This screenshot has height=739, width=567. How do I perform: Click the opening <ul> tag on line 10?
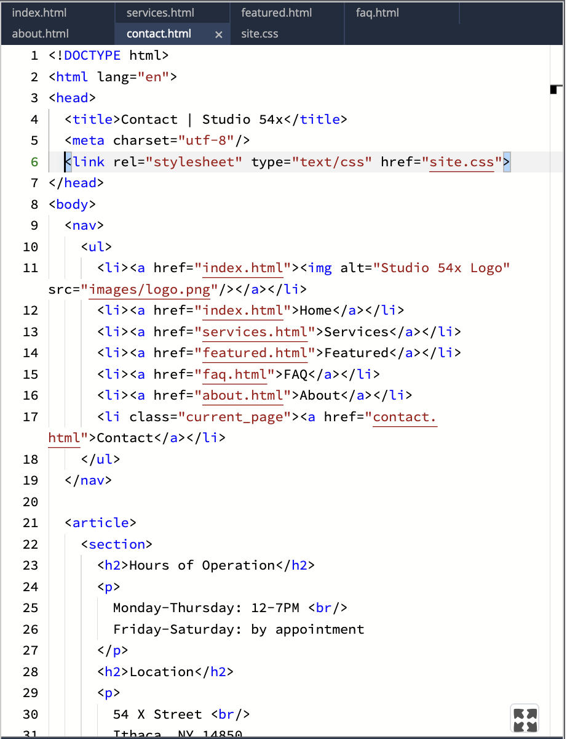coord(97,247)
